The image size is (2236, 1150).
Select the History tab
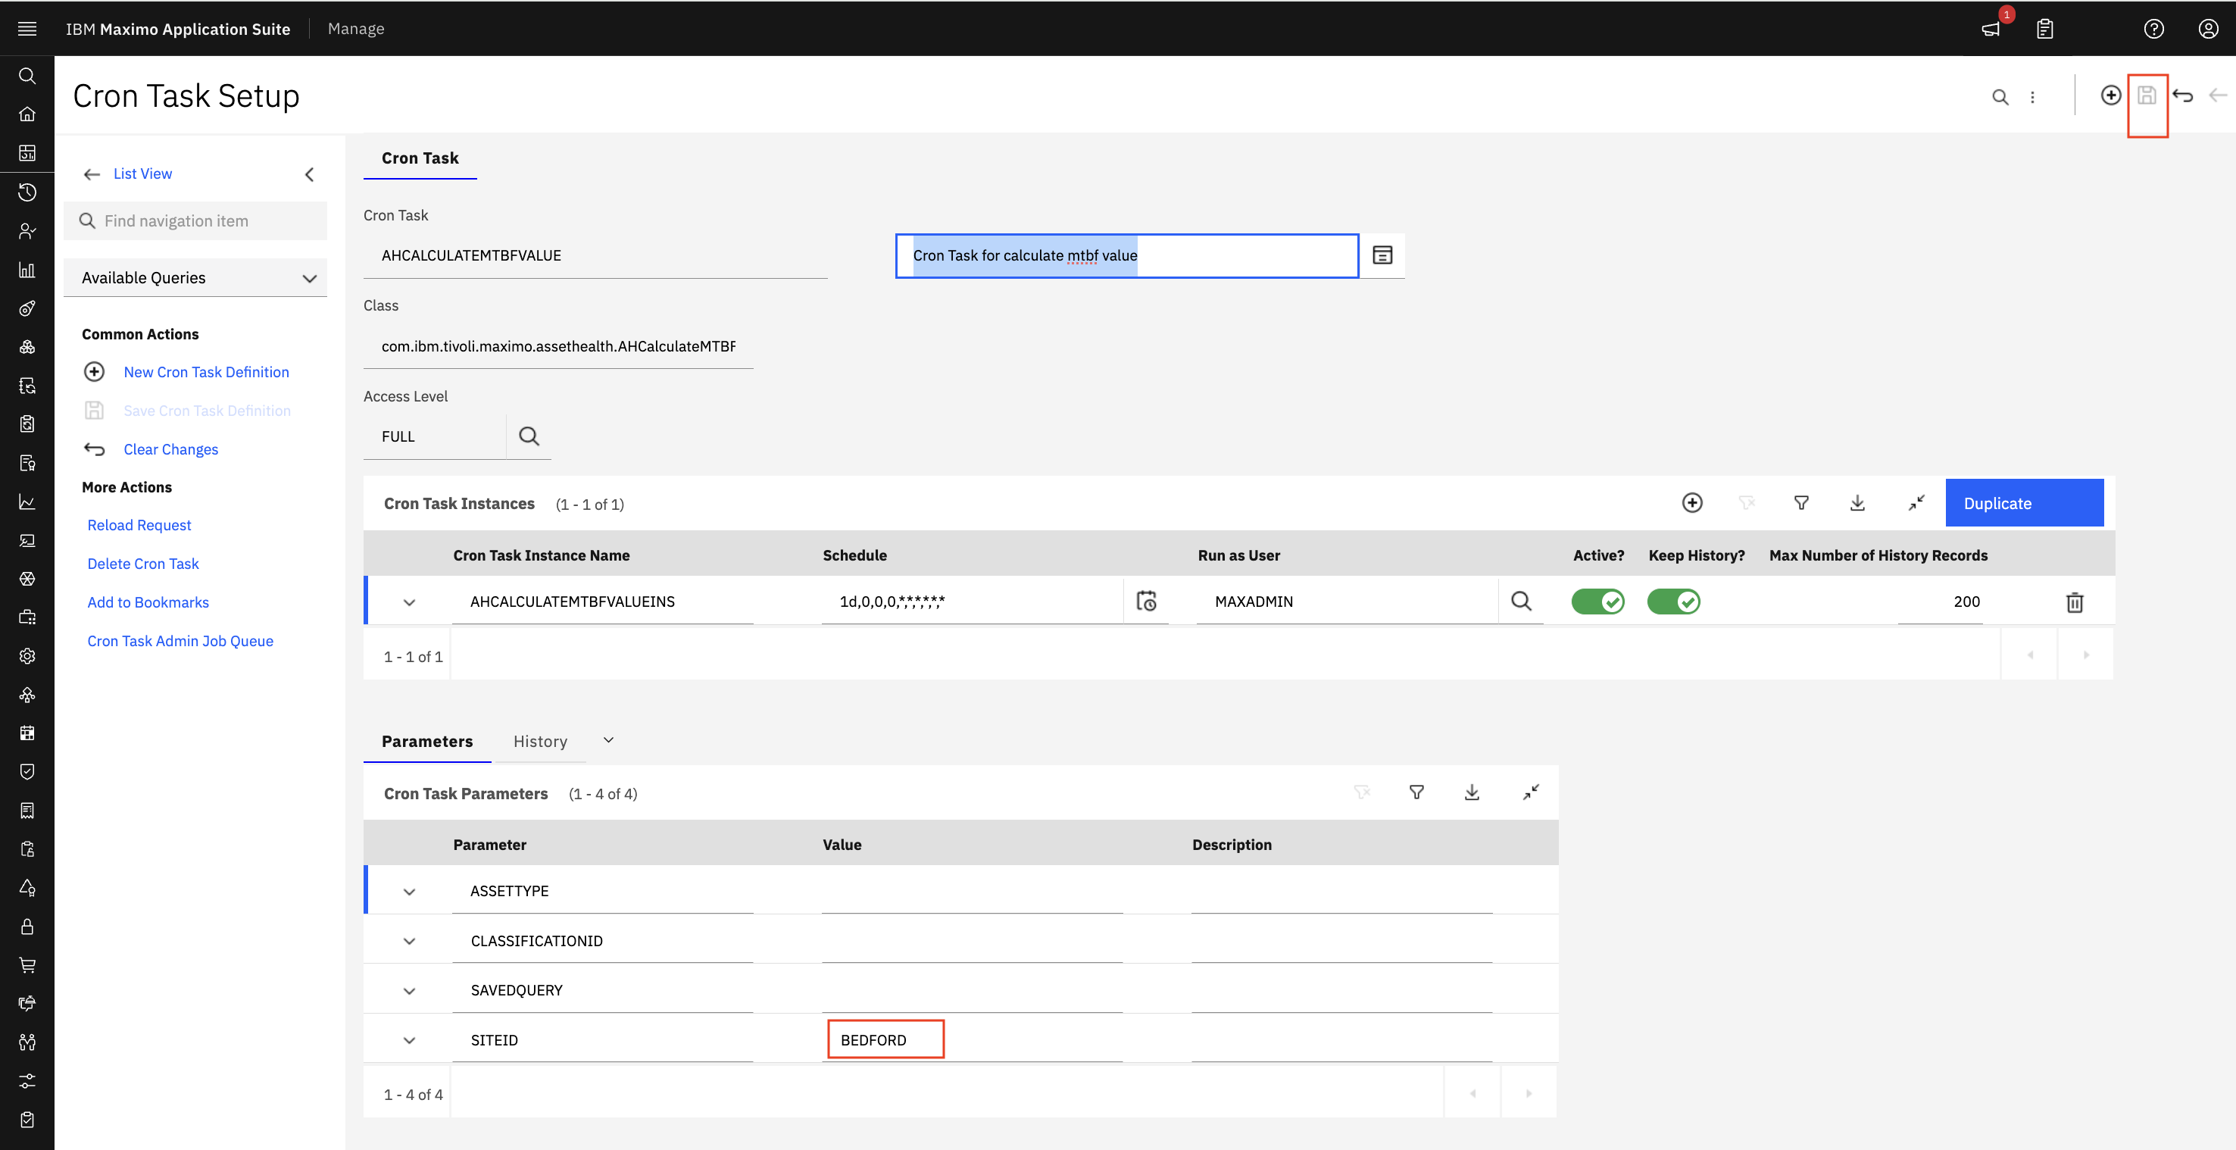(x=539, y=741)
